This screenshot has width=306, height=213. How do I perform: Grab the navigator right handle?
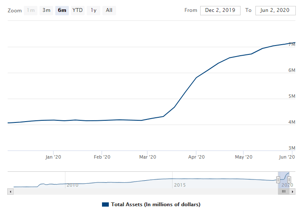click(289, 180)
